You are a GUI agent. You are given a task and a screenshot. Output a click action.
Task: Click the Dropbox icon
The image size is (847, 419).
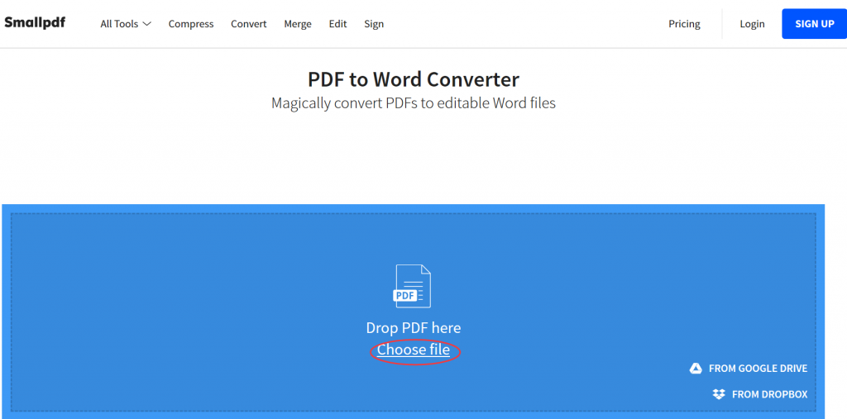(x=719, y=394)
